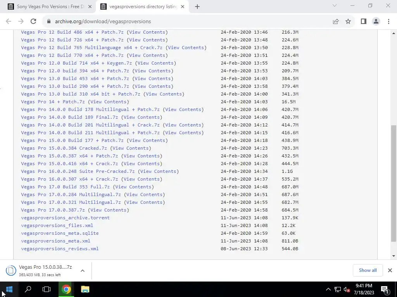Open Vegas Pro 14 + Patch.7z link
397x297 pixels.
pos(53,102)
